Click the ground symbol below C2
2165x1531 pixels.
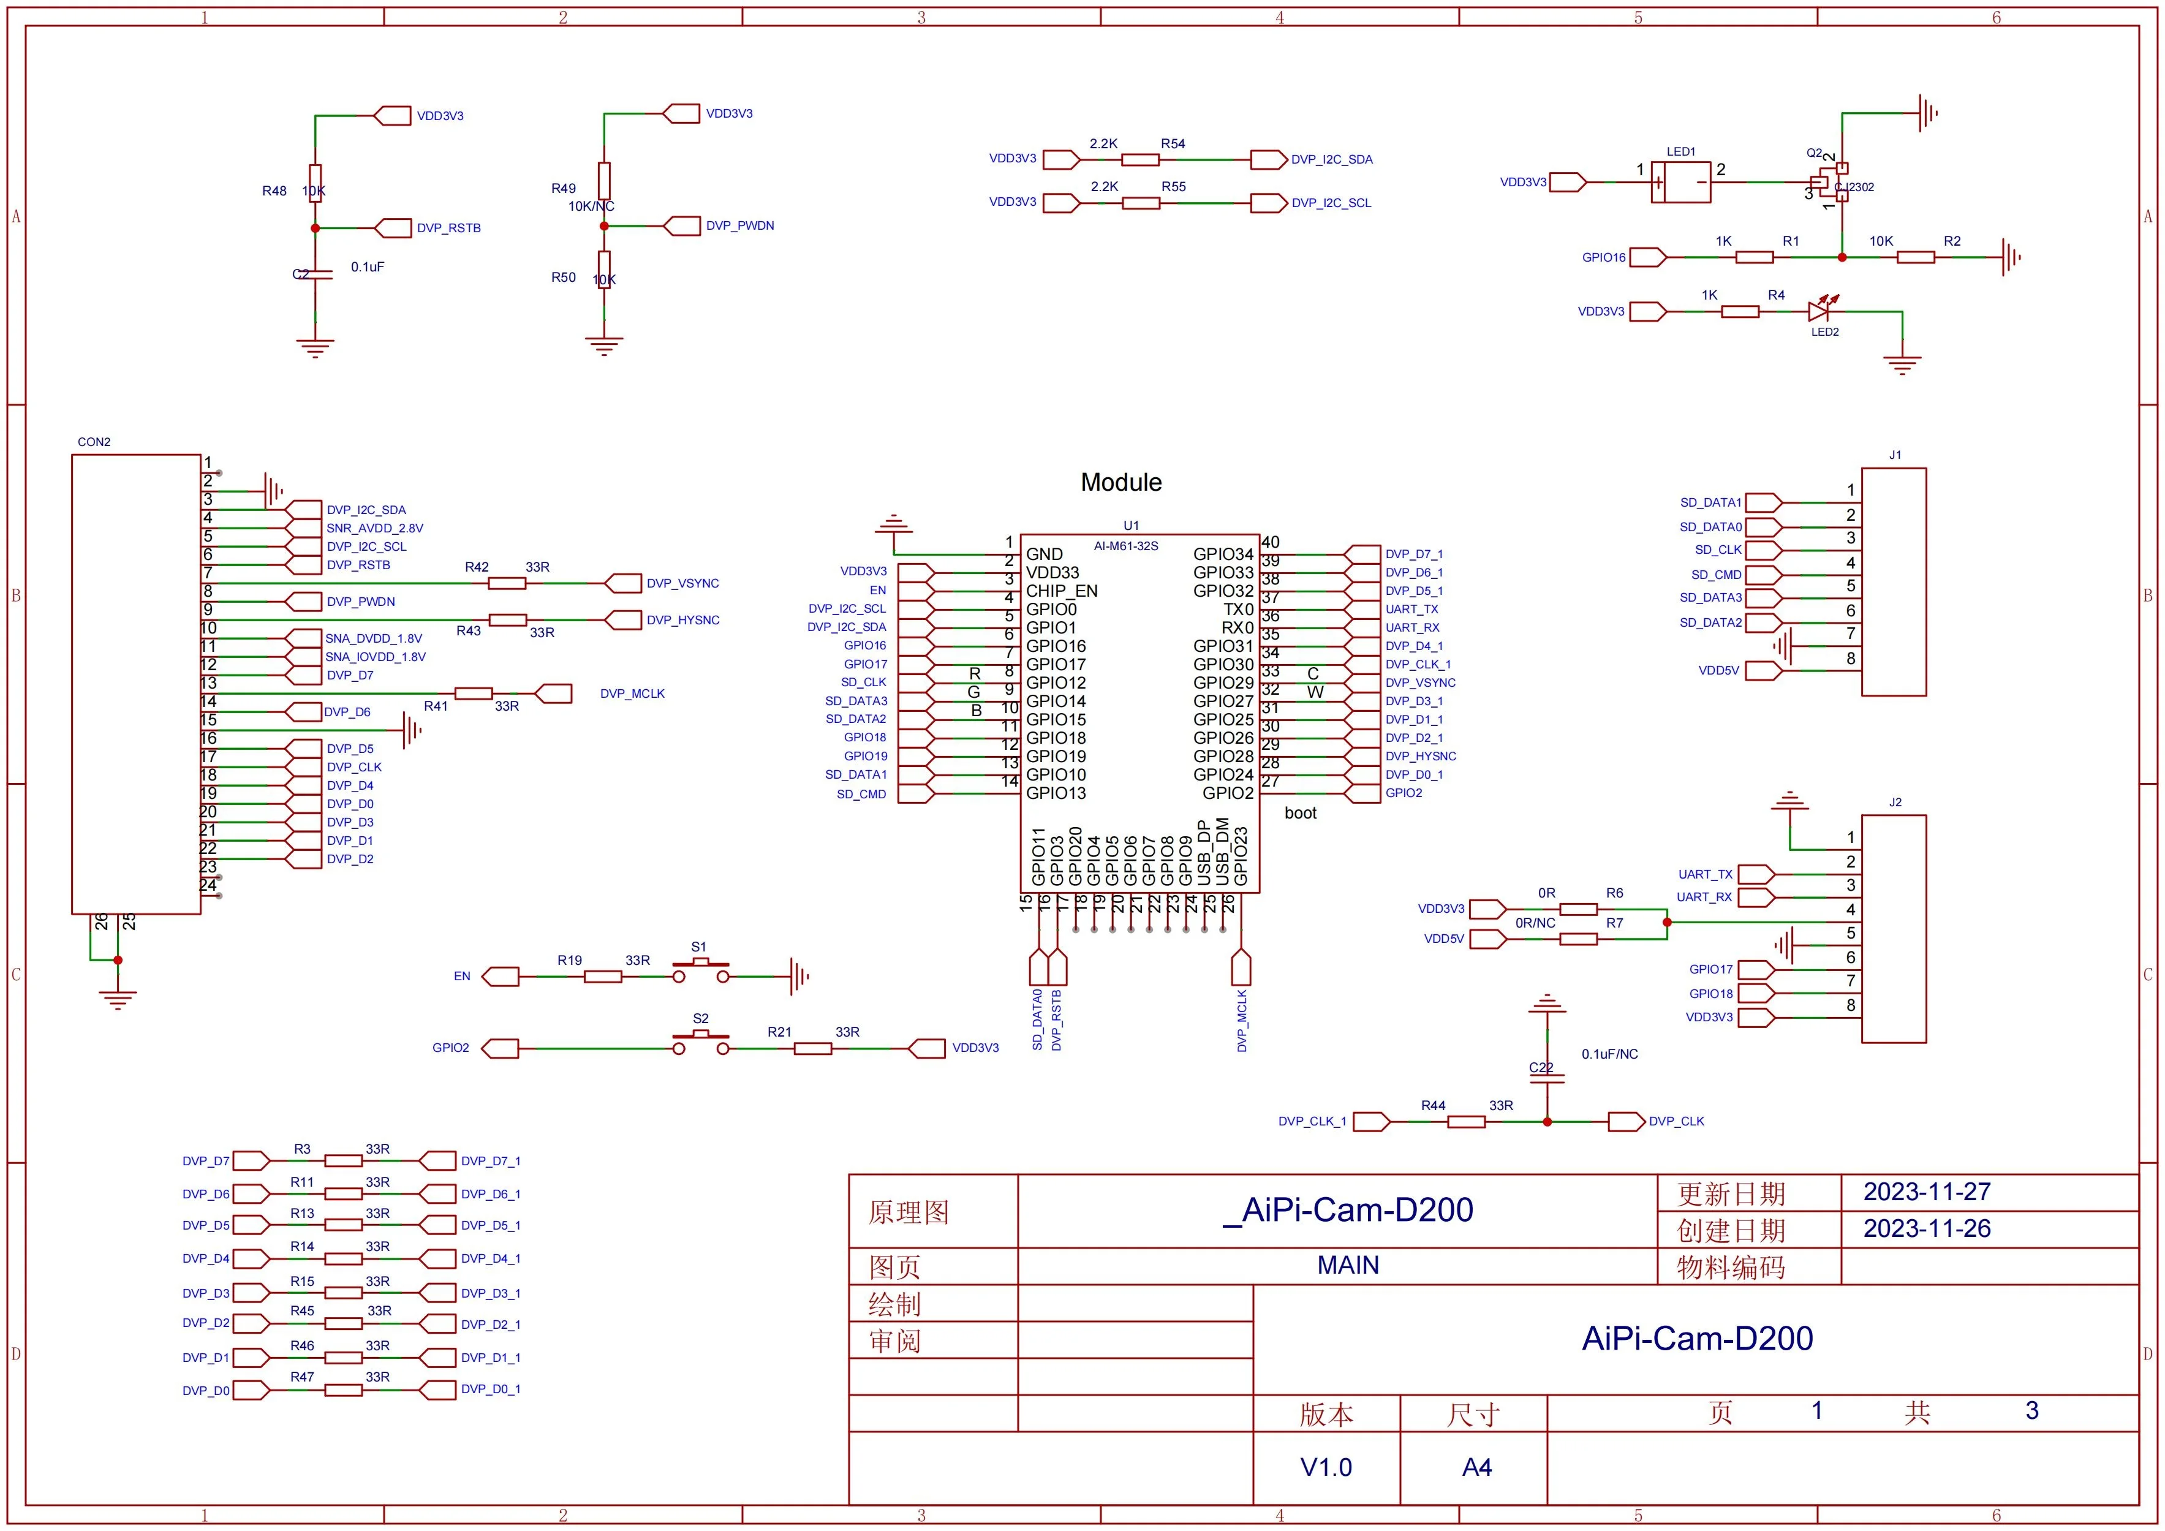pos(315,348)
